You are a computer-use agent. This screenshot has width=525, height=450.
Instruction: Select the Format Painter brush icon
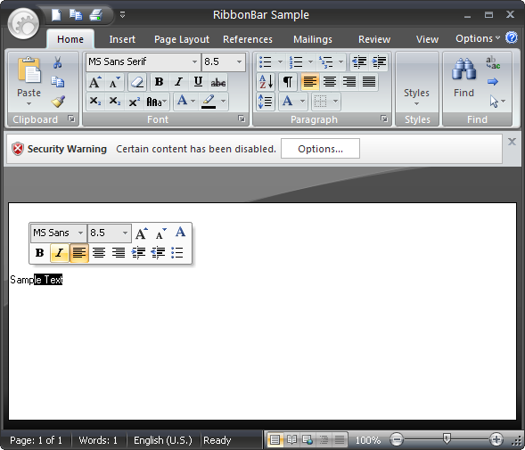[x=58, y=102]
